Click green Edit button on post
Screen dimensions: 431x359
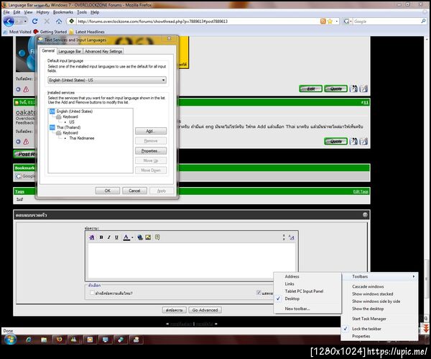click(x=310, y=88)
